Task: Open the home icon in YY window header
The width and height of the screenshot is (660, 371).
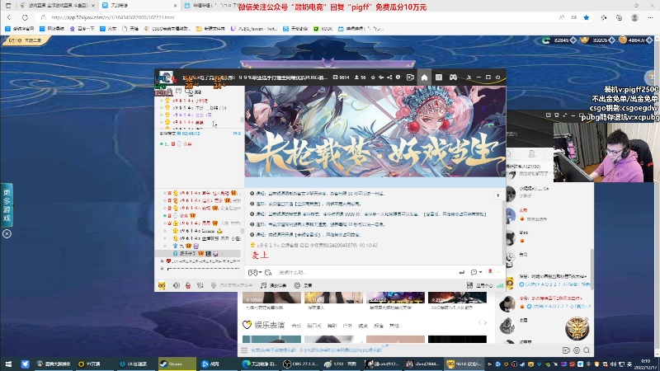Action: pos(424,77)
